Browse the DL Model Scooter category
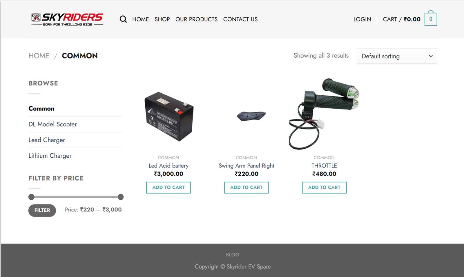Screen dimensions: 464x277 click(x=52, y=124)
